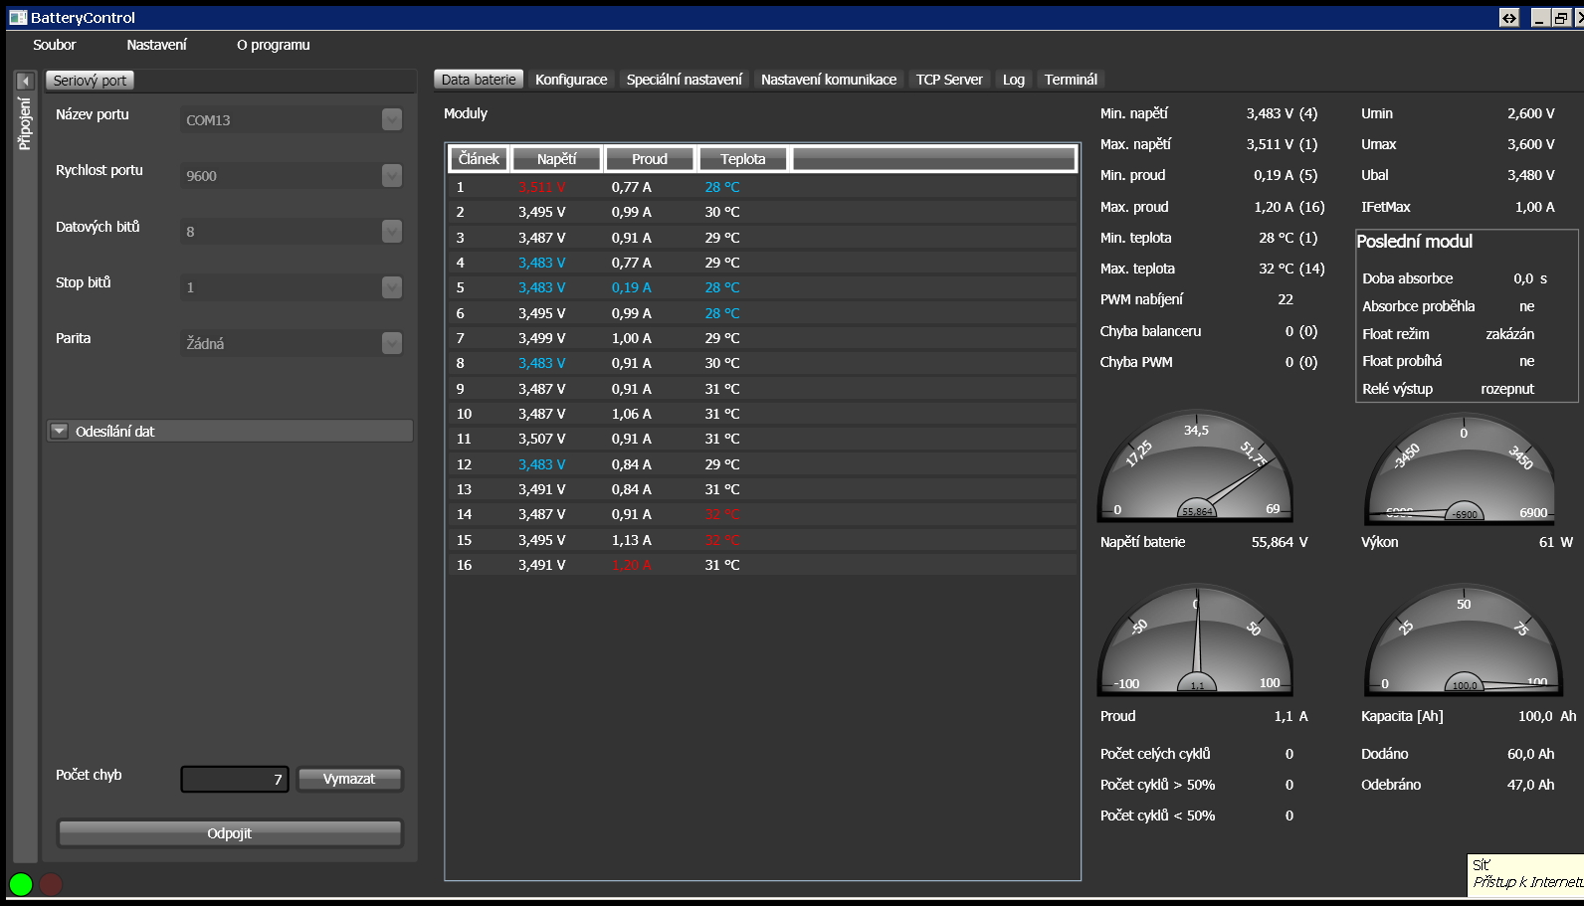
Task: Click the BatteryControl app icon in title bar
Action: pyautogui.click(x=18, y=17)
